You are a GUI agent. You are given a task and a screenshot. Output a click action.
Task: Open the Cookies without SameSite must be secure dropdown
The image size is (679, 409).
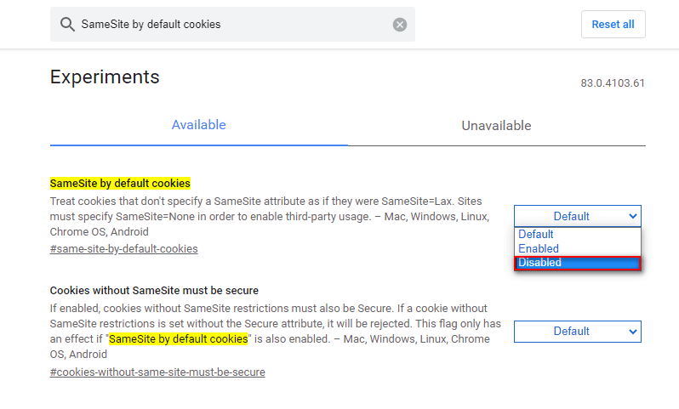577,332
